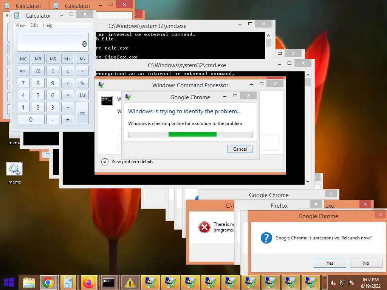Click the 9 key in Calculator
The image size is (387, 290).
click(x=53, y=83)
